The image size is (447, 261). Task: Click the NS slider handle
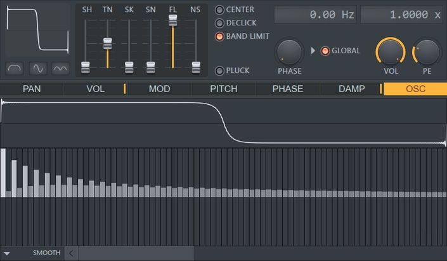point(196,67)
